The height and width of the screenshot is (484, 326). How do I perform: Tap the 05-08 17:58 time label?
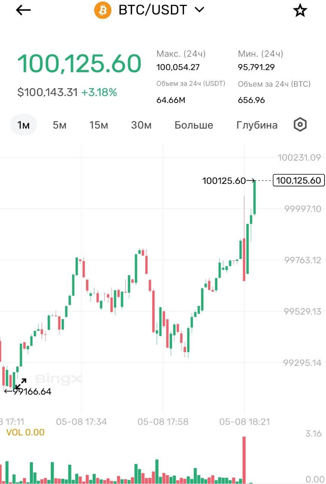pyautogui.click(x=163, y=422)
